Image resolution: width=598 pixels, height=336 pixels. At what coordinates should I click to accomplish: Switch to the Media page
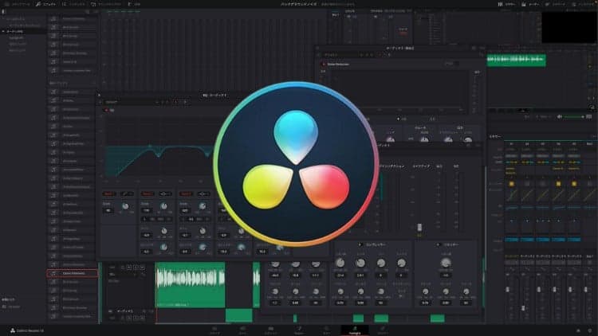tap(214, 330)
